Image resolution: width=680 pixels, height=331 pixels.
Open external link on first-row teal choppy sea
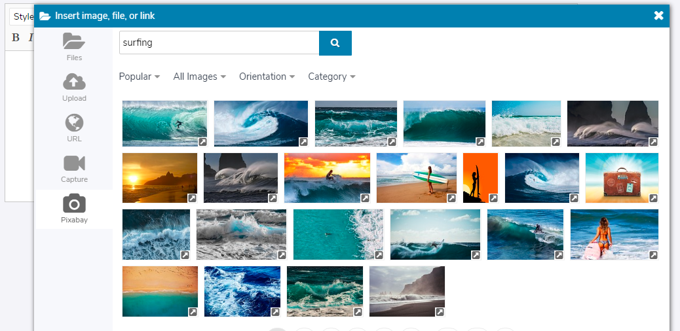click(x=392, y=142)
